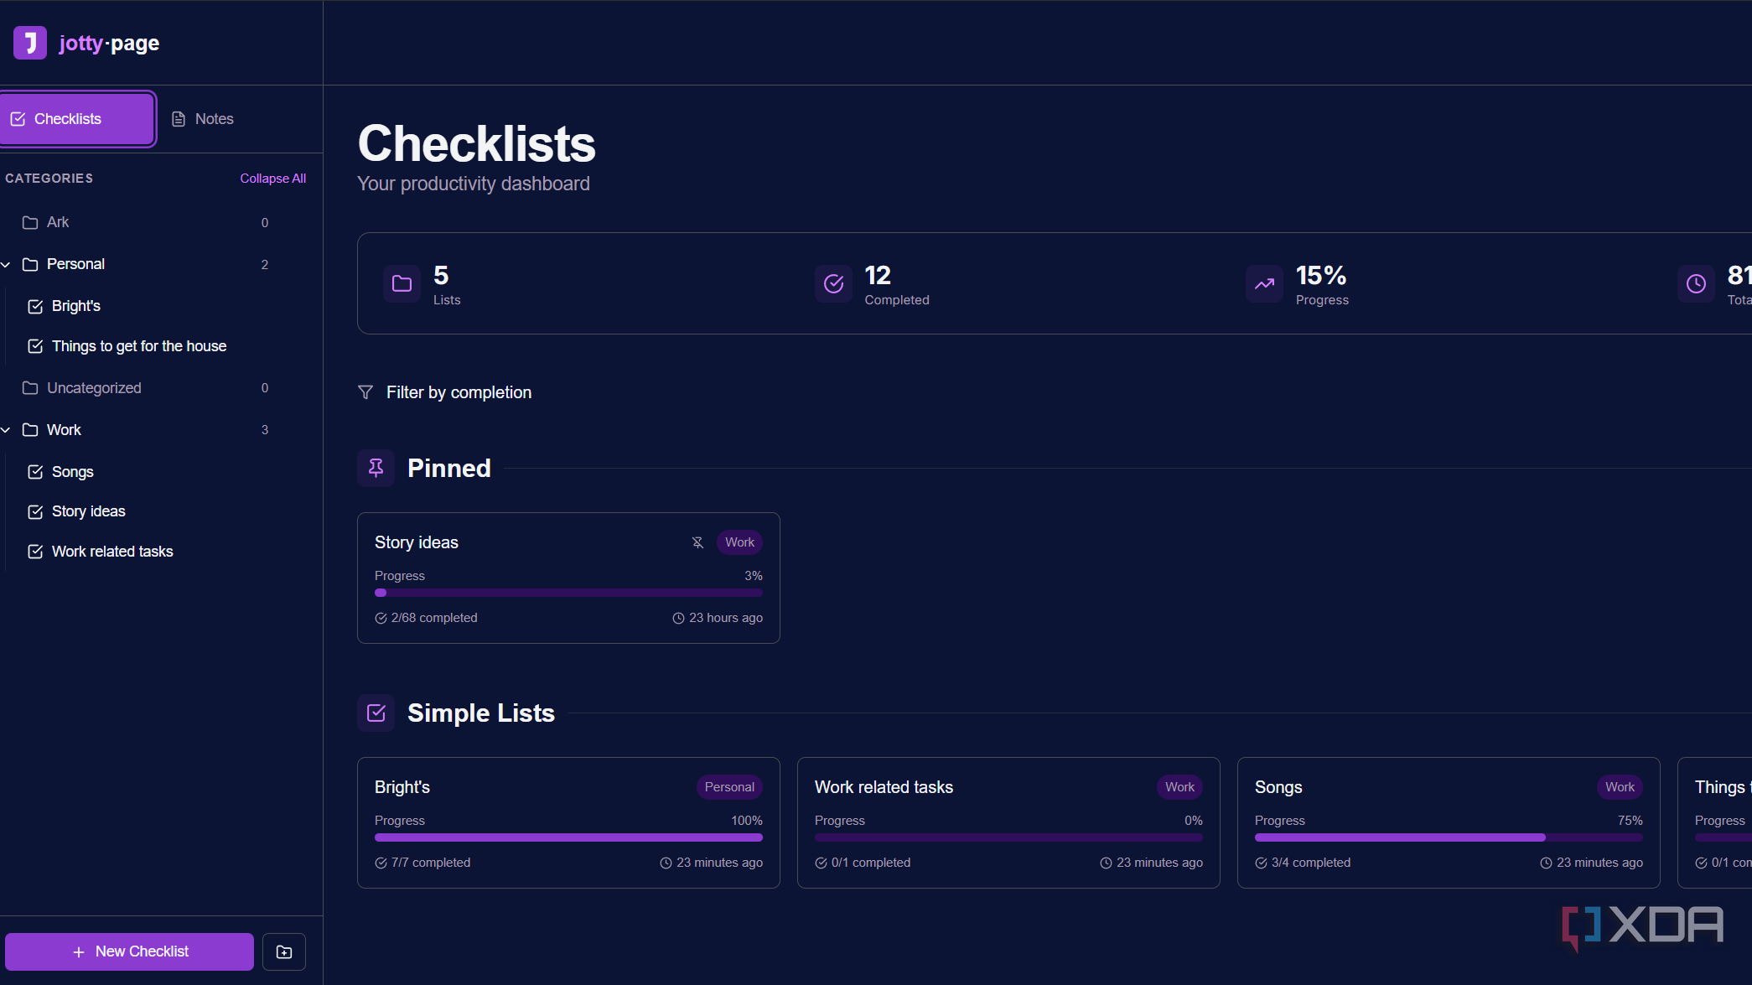
Task: Click checkbox icon beside Songs in sidebar
Action: pos(35,472)
